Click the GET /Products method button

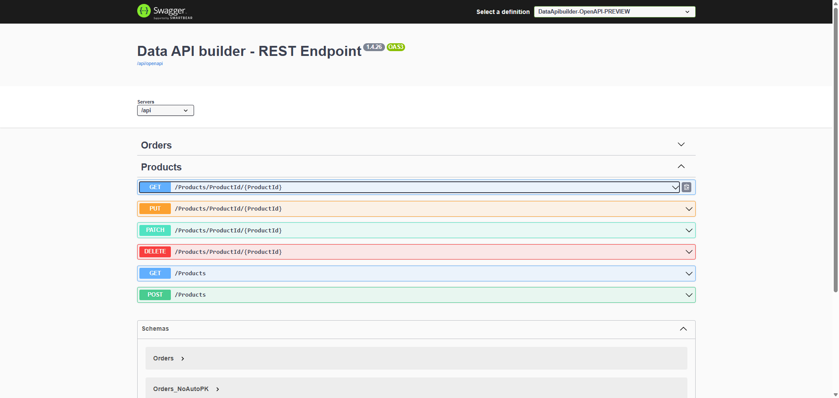pos(155,273)
